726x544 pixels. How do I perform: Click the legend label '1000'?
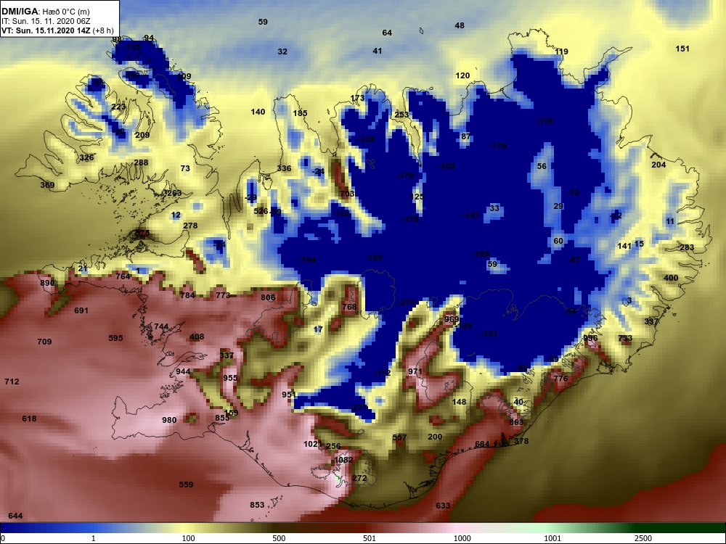pos(462,538)
